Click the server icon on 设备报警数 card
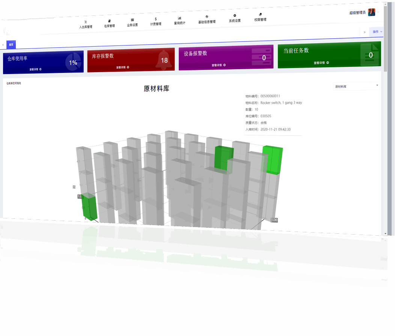 click(262, 56)
